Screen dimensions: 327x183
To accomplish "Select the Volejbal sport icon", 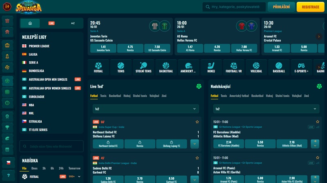I will pyautogui.click(x=256, y=67).
